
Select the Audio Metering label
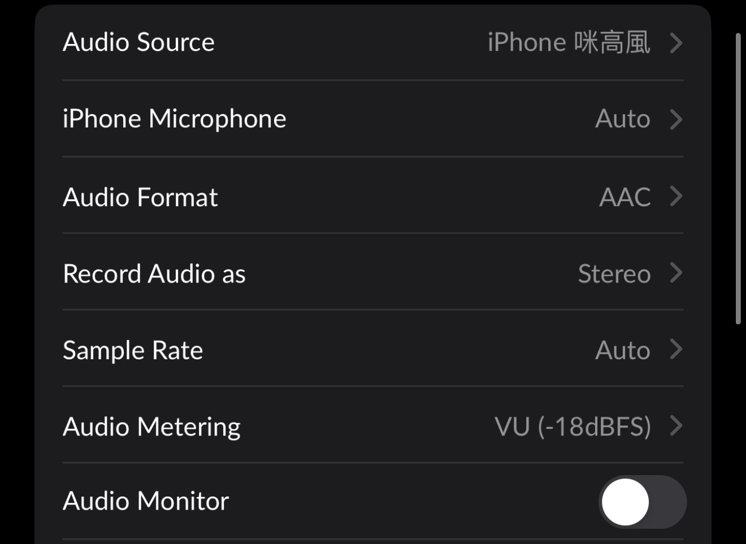point(152,428)
